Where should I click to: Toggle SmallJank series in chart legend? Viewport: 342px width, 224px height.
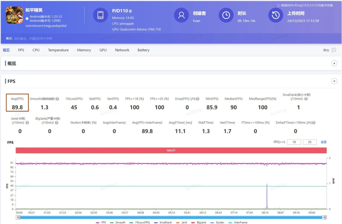coord(163,222)
